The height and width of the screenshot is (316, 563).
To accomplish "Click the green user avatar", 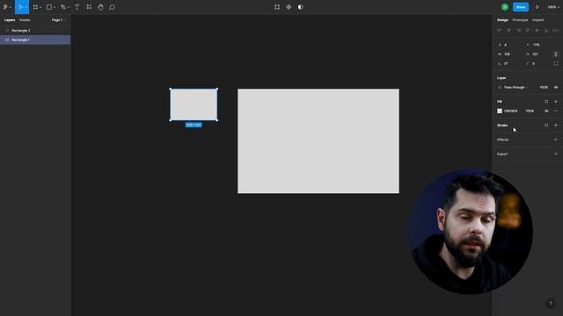I will tap(505, 7).
